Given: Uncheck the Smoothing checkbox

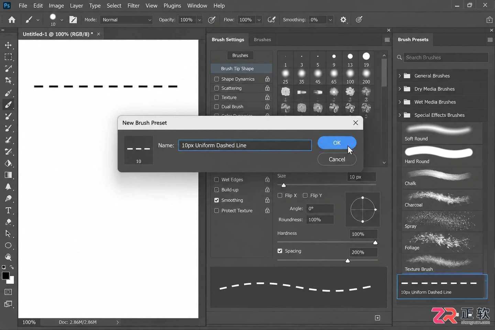Looking at the screenshot, I should (217, 200).
